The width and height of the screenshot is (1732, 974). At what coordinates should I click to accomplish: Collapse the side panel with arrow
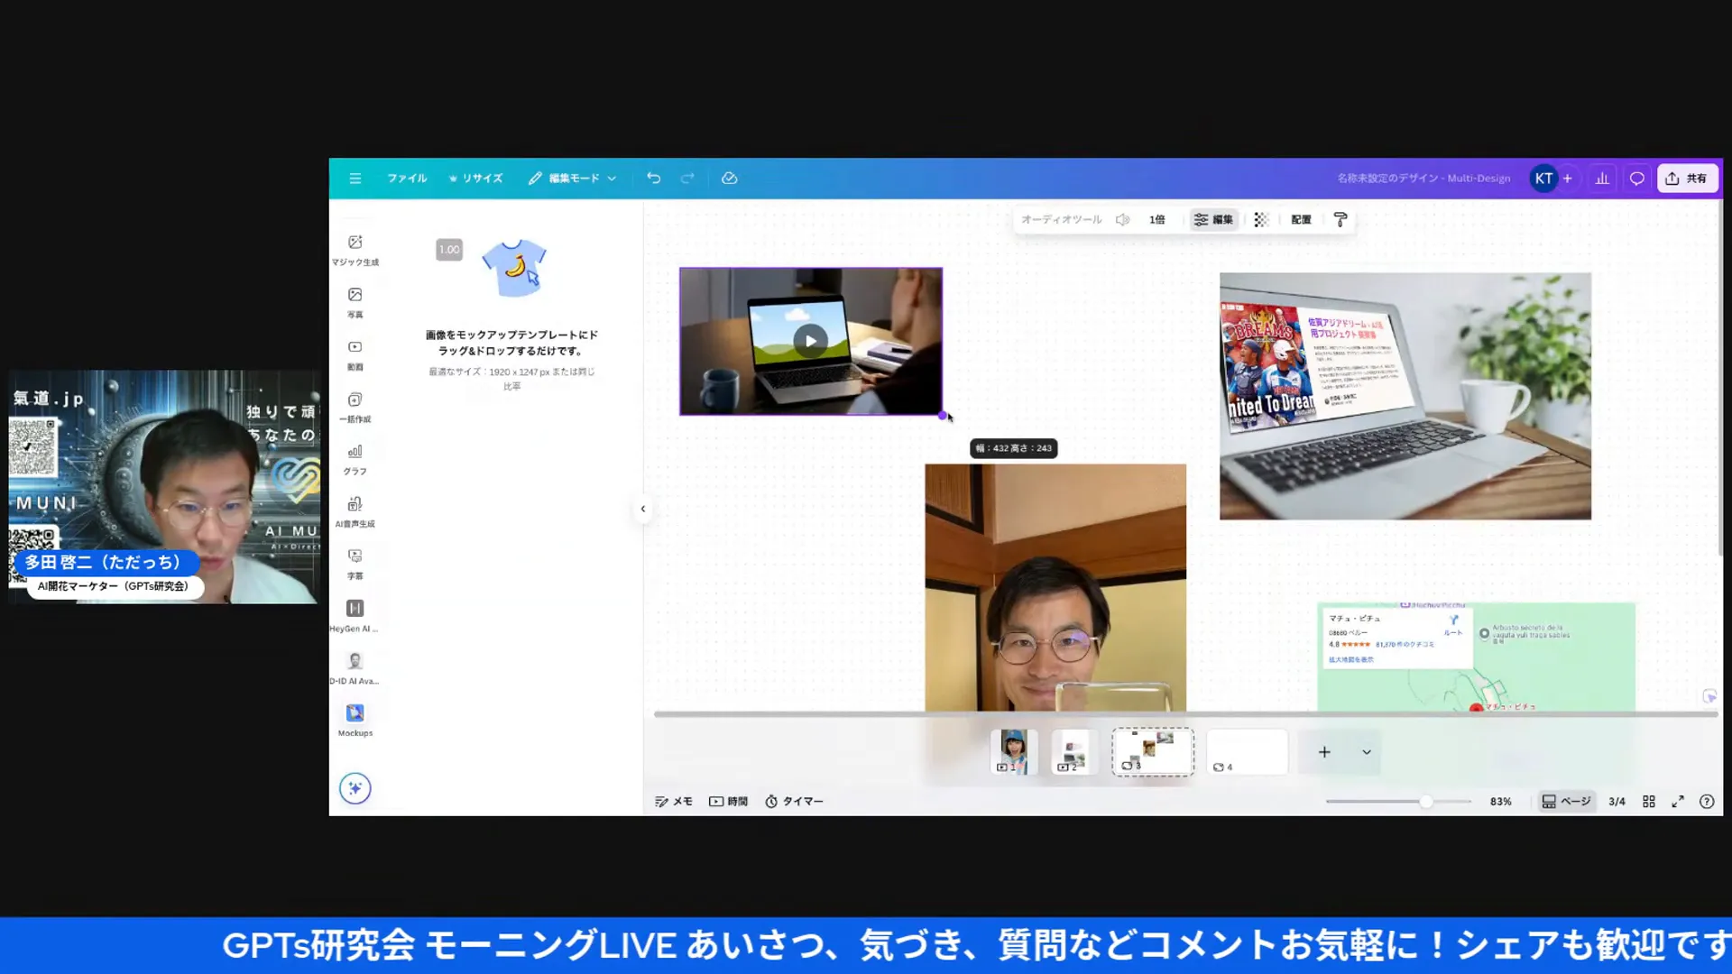(x=643, y=509)
